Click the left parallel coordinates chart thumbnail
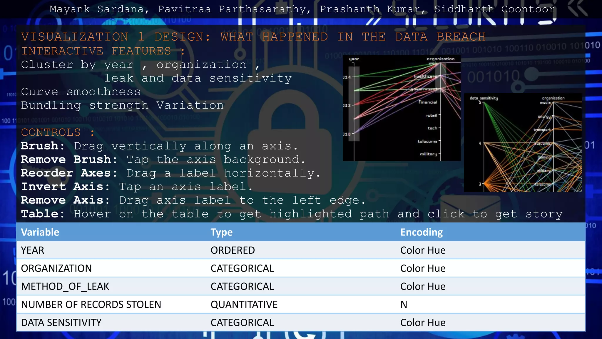602x339 pixels. (402, 108)
